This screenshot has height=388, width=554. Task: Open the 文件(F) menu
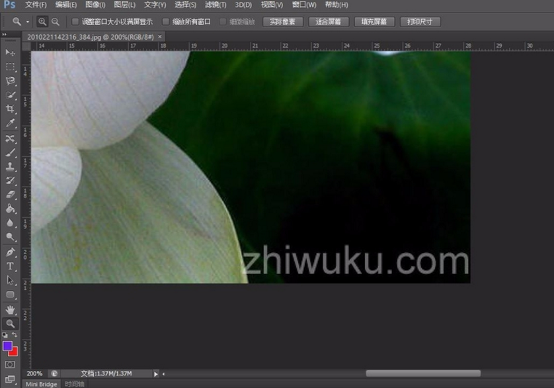pyautogui.click(x=36, y=5)
